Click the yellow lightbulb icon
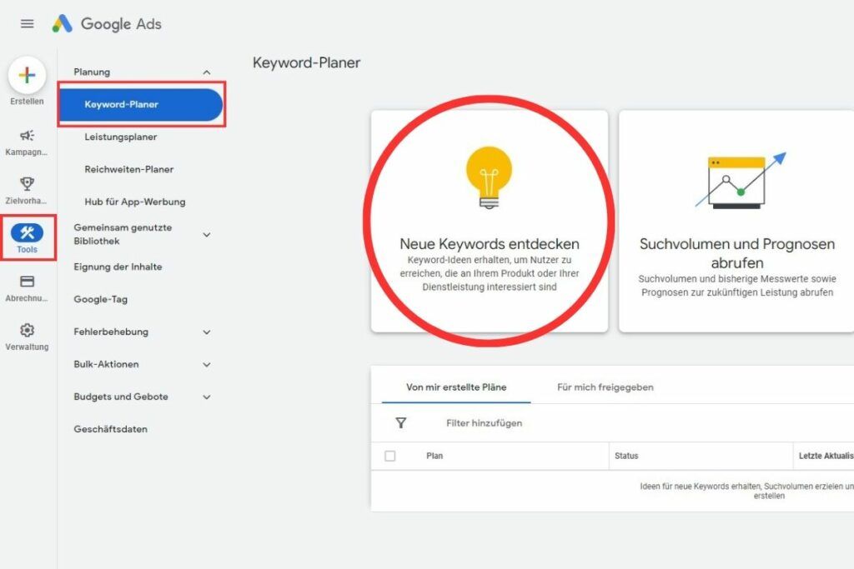The image size is (854, 569). pos(489,178)
